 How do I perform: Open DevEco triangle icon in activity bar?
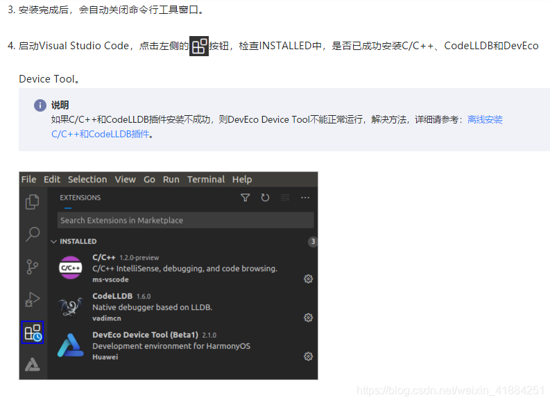coord(33,364)
